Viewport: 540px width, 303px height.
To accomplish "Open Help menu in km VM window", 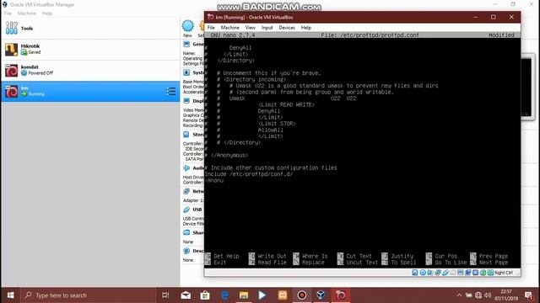I will [x=305, y=28].
